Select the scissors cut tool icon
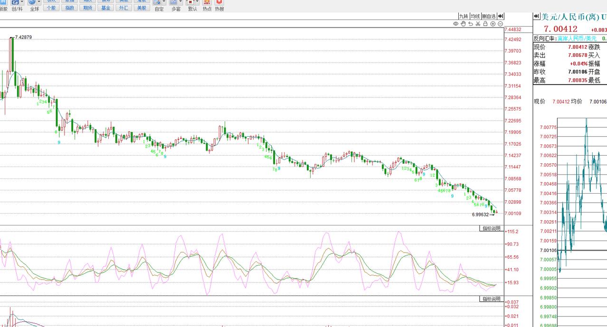 [478, 24]
